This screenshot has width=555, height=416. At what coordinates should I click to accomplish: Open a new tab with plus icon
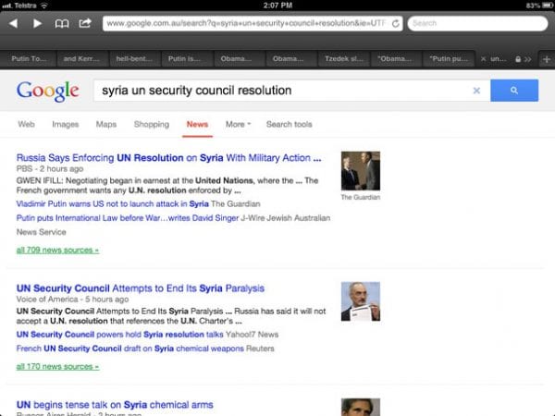coord(546,58)
